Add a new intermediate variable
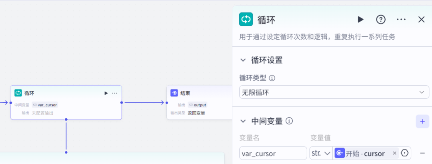 tap(422, 121)
